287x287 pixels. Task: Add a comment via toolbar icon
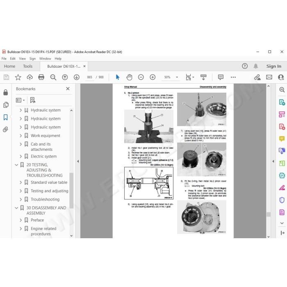221,77
